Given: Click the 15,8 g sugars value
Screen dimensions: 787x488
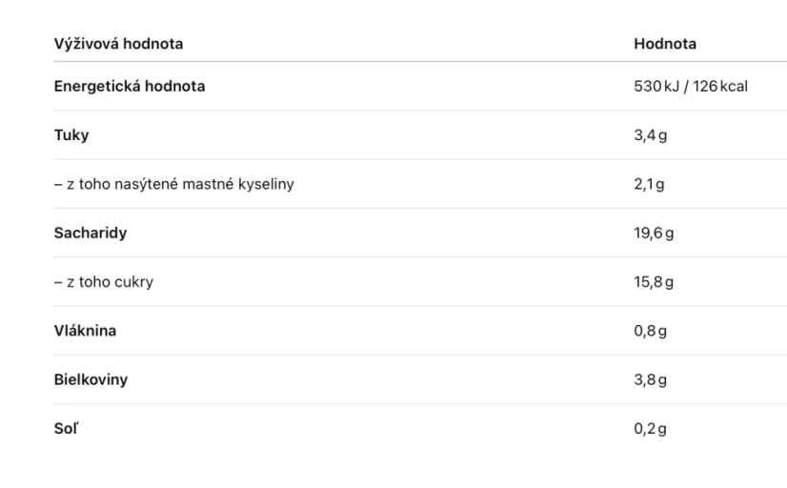Looking at the screenshot, I should coord(654,282).
